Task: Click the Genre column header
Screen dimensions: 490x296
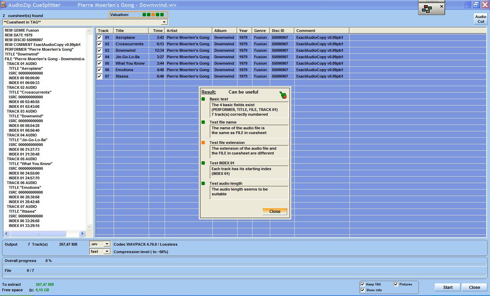Action: pyautogui.click(x=261, y=31)
